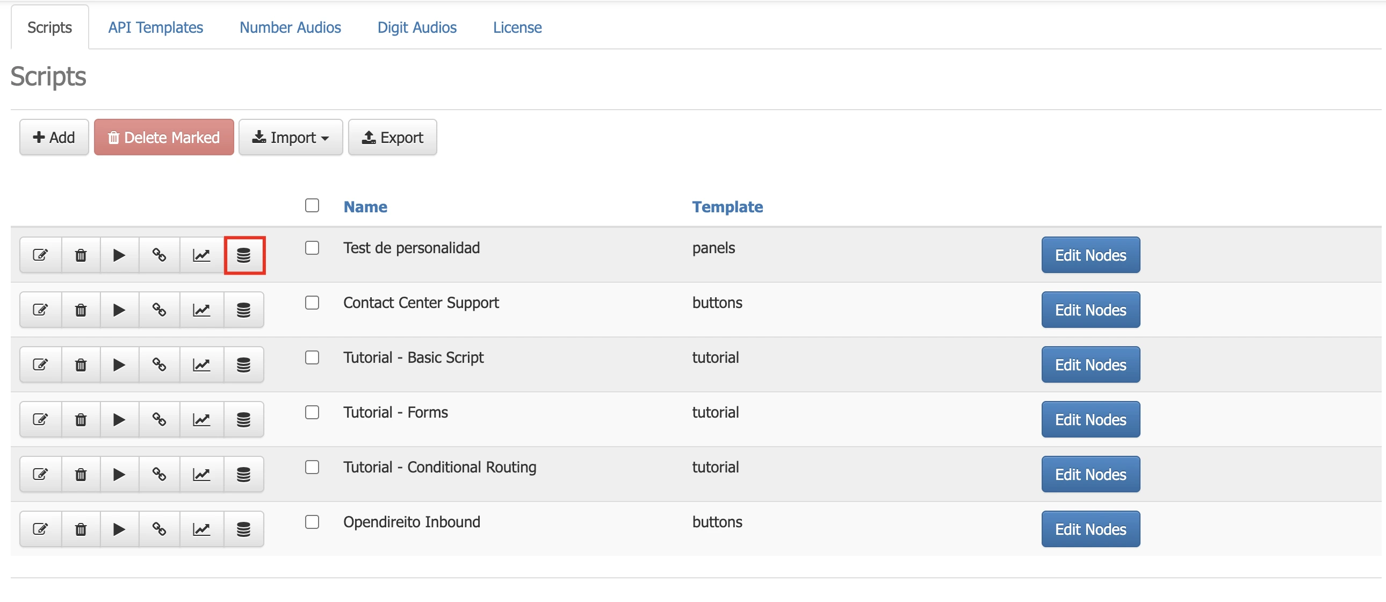The height and width of the screenshot is (602, 1386).
Task: Toggle the select-all checkbox in the header
Action: (x=312, y=205)
